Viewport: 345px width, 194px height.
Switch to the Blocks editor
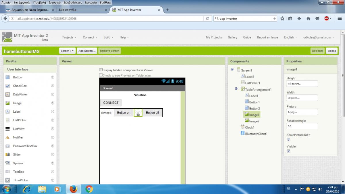click(331, 51)
